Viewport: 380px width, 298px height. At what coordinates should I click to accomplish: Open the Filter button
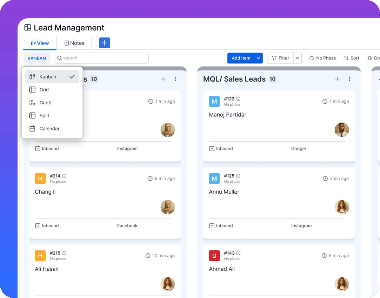pyautogui.click(x=280, y=58)
